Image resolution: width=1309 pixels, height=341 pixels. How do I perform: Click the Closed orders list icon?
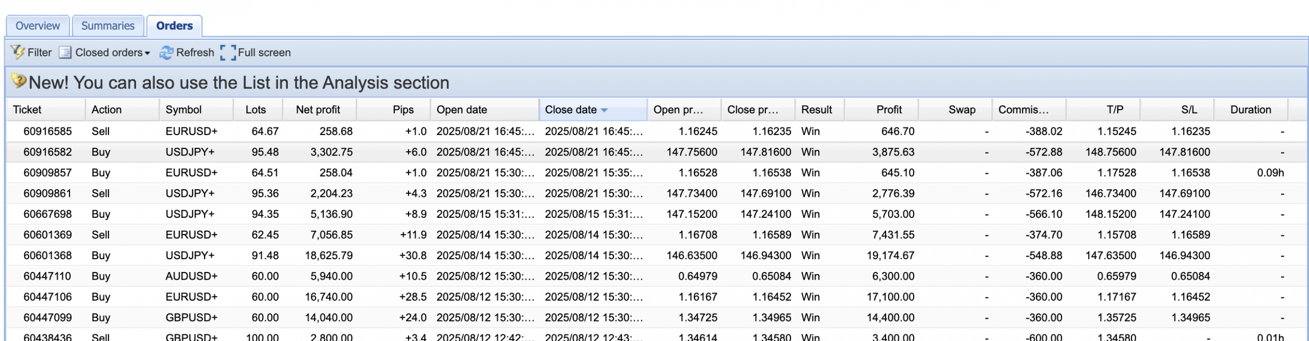tap(65, 52)
